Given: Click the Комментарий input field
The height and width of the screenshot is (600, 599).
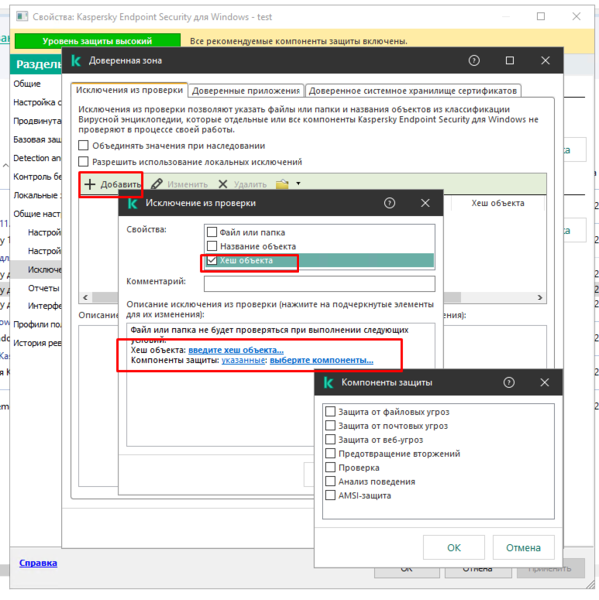Looking at the screenshot, I should click(x=319, y=283).
